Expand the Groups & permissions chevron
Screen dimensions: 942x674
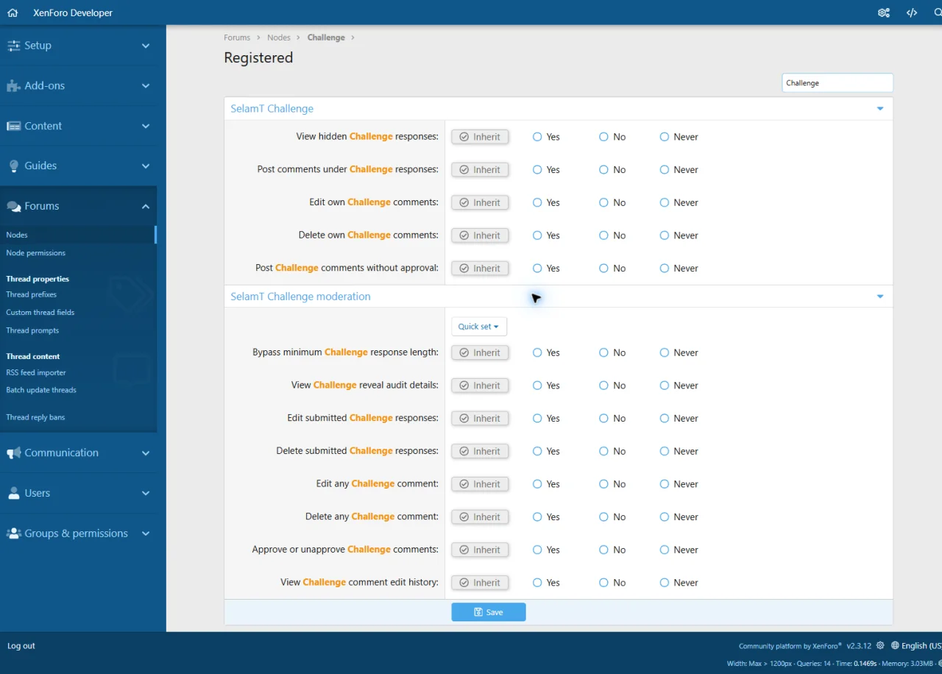pyautogui.click(x=146, y=533)
